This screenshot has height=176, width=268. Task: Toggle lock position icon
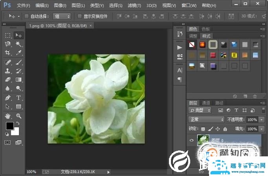(x=218, y=129)
